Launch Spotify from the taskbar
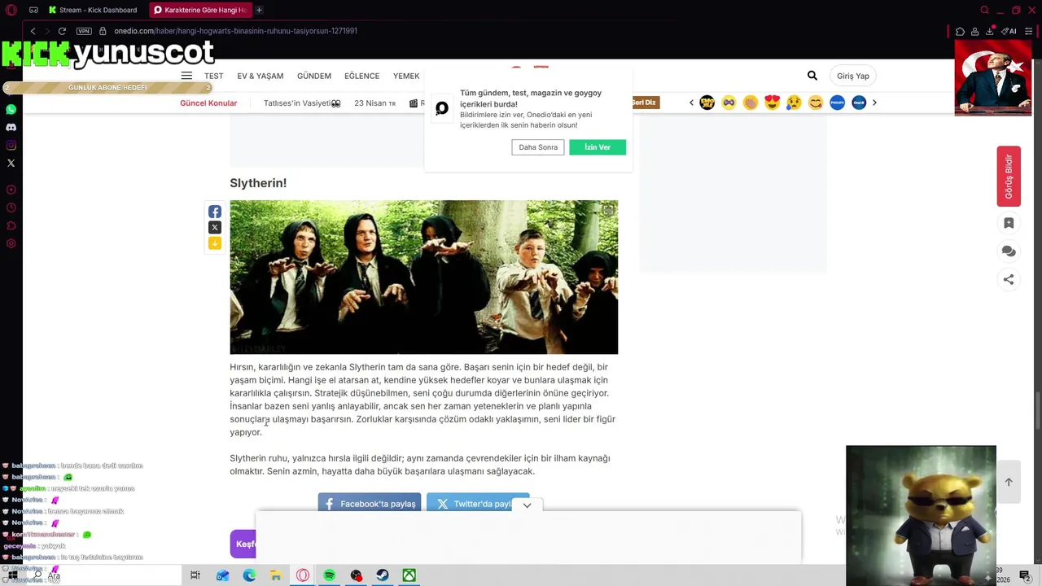Screen dimensions: 1042x586 tap(329, 575)
